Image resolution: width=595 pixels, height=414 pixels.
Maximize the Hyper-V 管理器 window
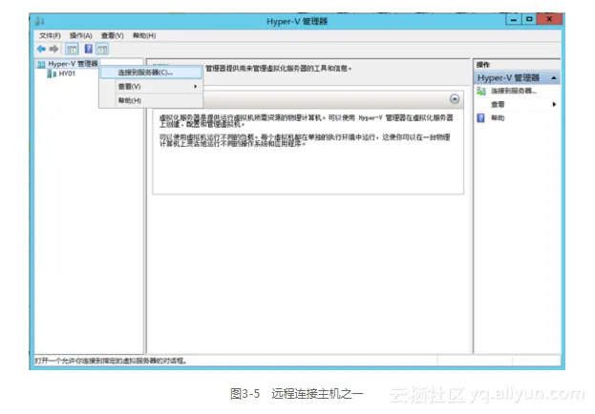coord(529,19)
